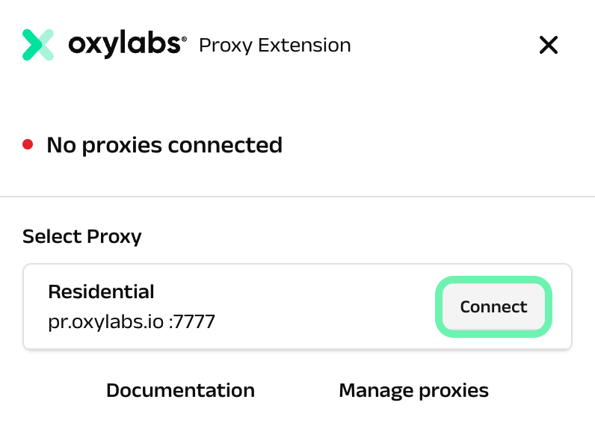This screenshot has height=426, width=595.
Task: Click the Proxy Extension title text
Action: [x=275, y=46]
